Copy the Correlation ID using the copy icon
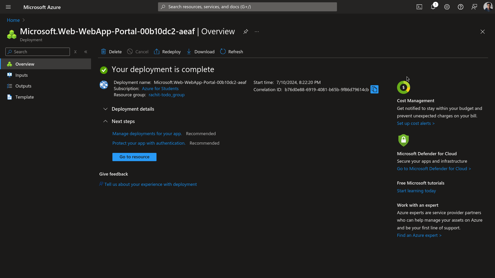Viewport: 495px width, 278px height. point(374,89)
